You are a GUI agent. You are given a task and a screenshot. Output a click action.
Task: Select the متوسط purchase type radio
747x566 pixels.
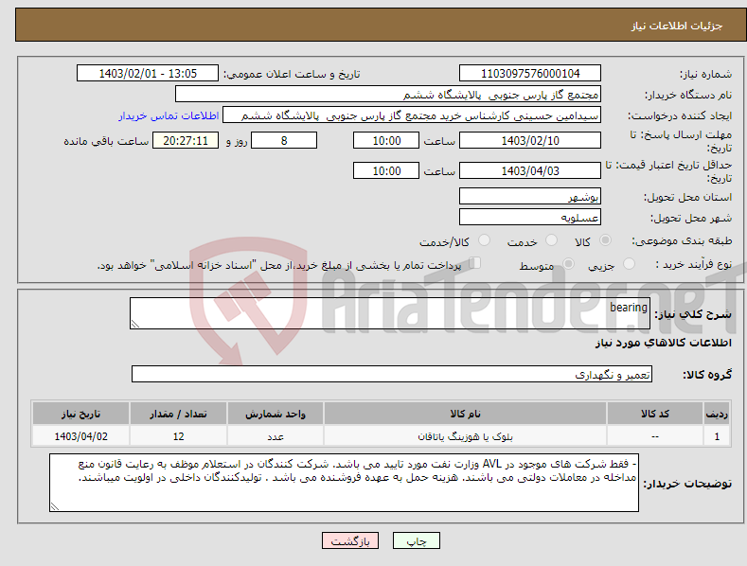pos(568,263)
